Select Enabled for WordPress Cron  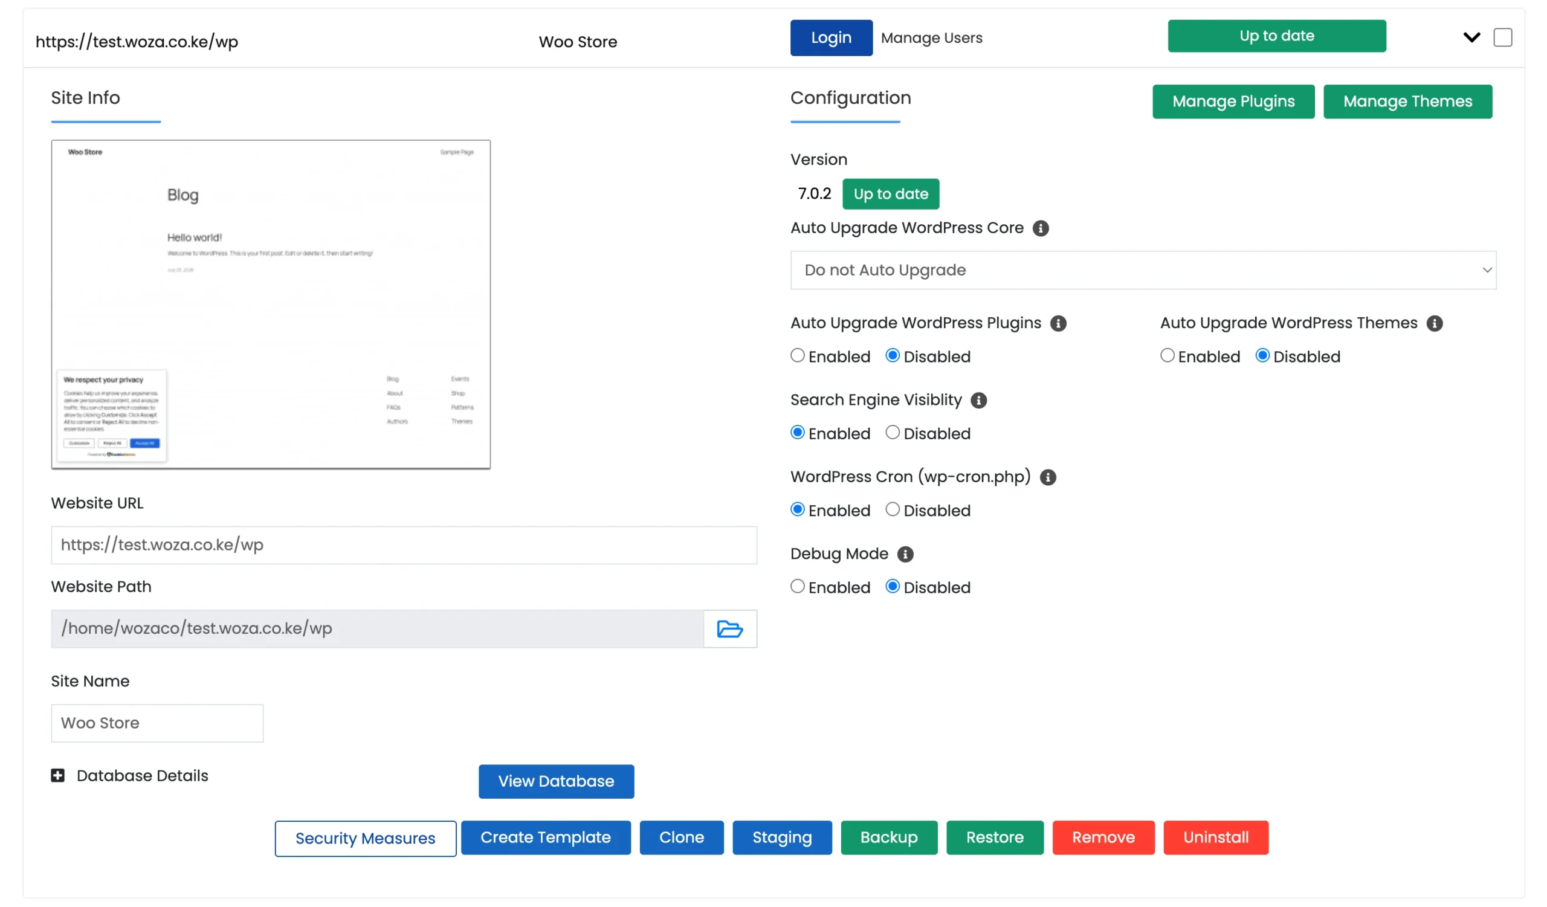[798, 509]
